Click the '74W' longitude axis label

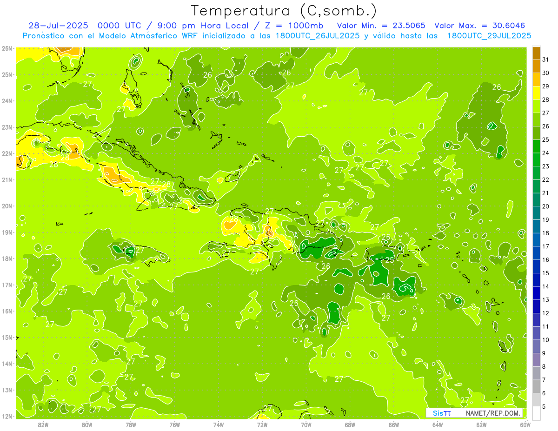pyautogui.click(x=219, y=424)
